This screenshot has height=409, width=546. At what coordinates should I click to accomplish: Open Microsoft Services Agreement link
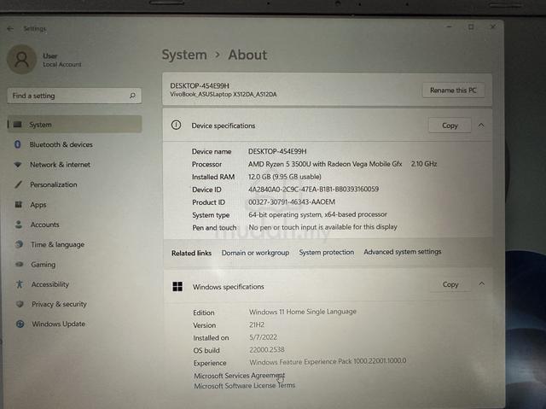(x=239, y=376)
